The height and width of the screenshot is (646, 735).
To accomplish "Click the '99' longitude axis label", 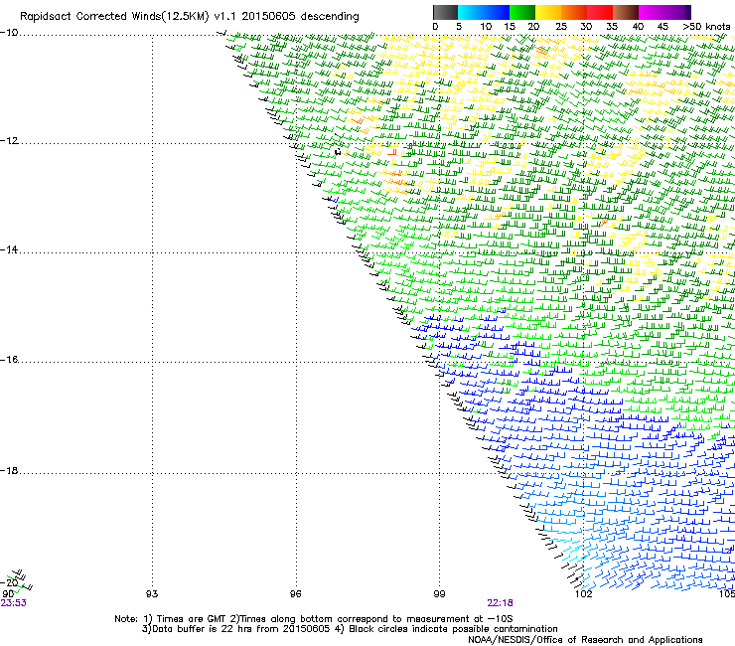I will click(439, 594).
